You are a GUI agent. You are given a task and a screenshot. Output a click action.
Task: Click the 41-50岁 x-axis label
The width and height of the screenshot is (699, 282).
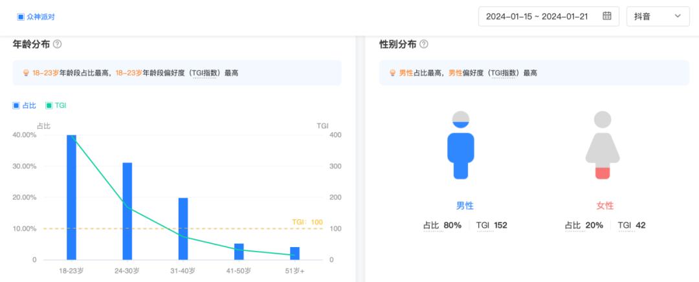click(x=239, y=271)
